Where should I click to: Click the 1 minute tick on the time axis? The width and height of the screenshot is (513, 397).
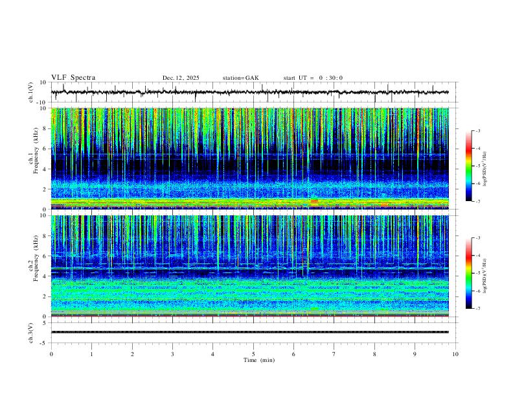91,354
